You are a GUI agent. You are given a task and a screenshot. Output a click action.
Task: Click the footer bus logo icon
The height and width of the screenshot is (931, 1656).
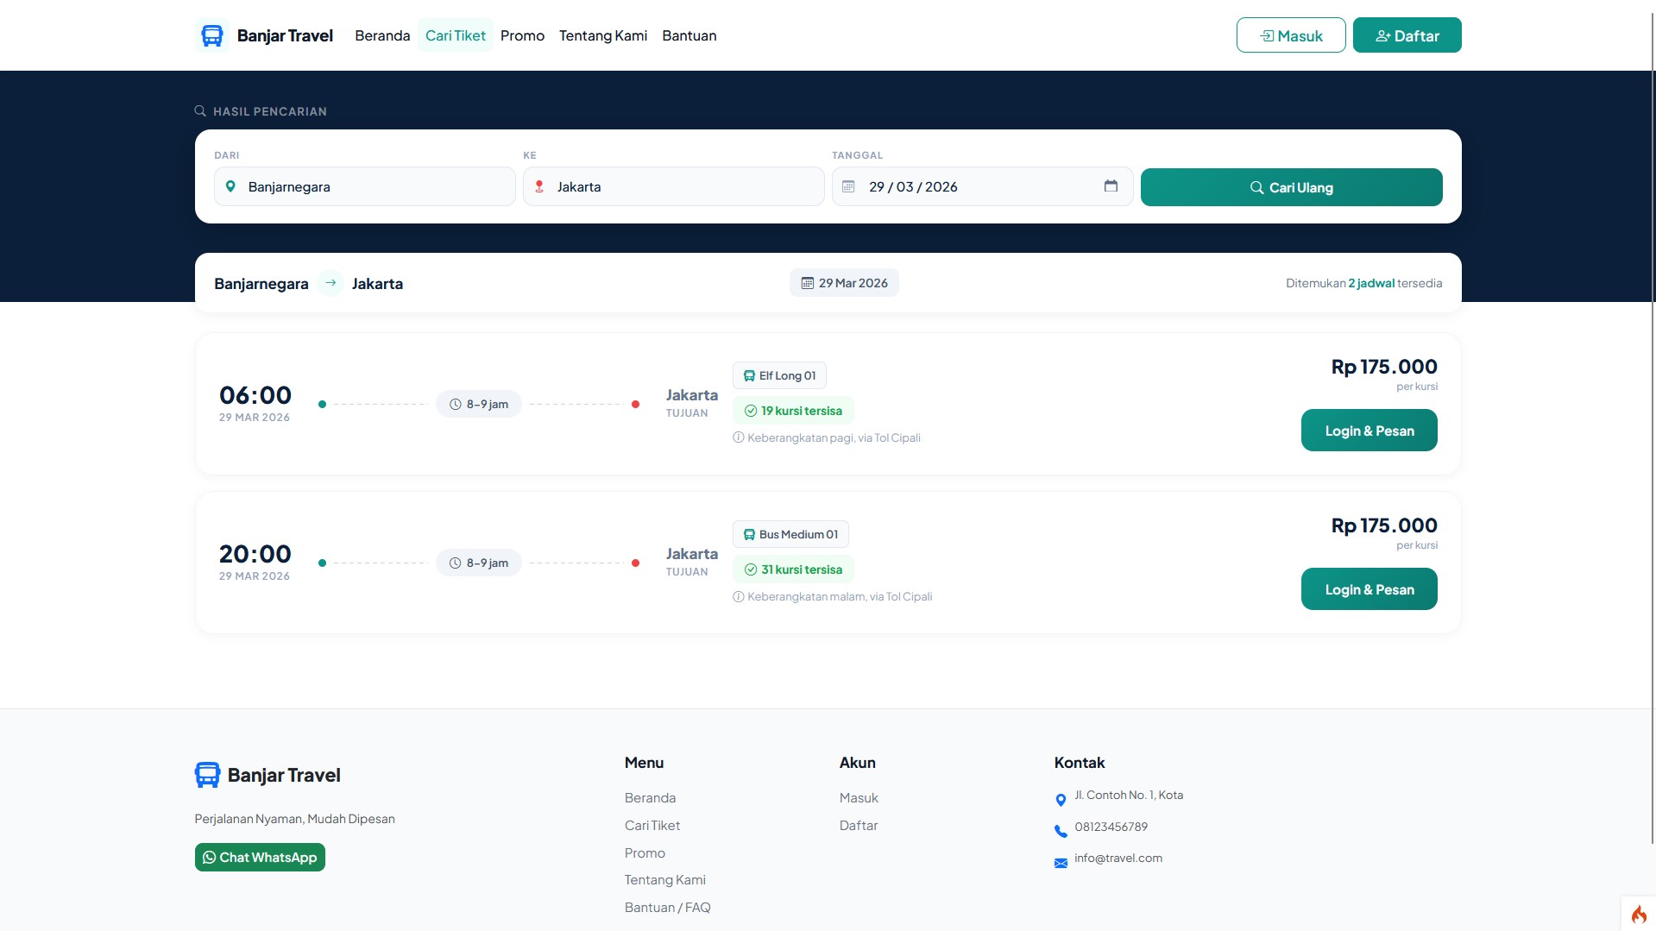[207, 775]
